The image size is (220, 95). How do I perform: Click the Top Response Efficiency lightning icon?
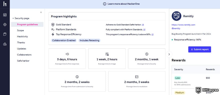53,34
